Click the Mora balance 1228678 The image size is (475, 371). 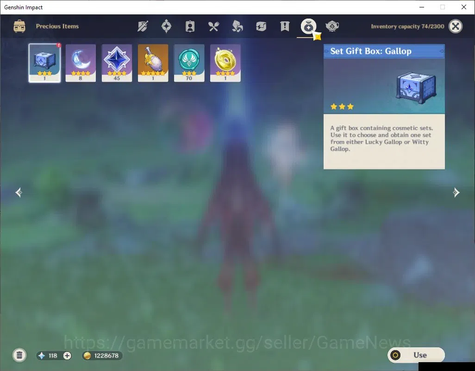click(x=106, y=356)
